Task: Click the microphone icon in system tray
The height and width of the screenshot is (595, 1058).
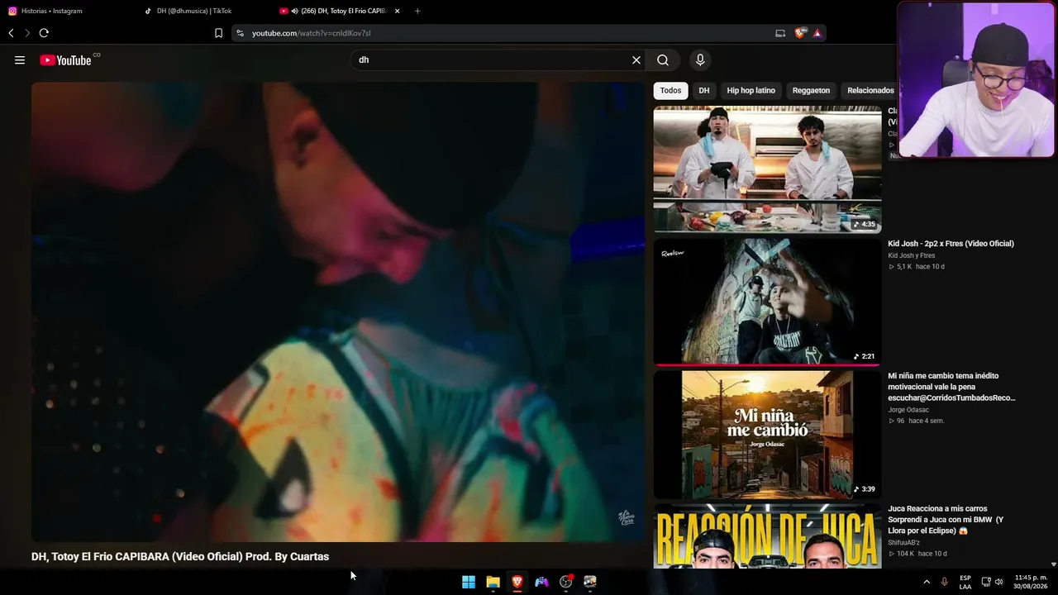Action: pos(944,582)
